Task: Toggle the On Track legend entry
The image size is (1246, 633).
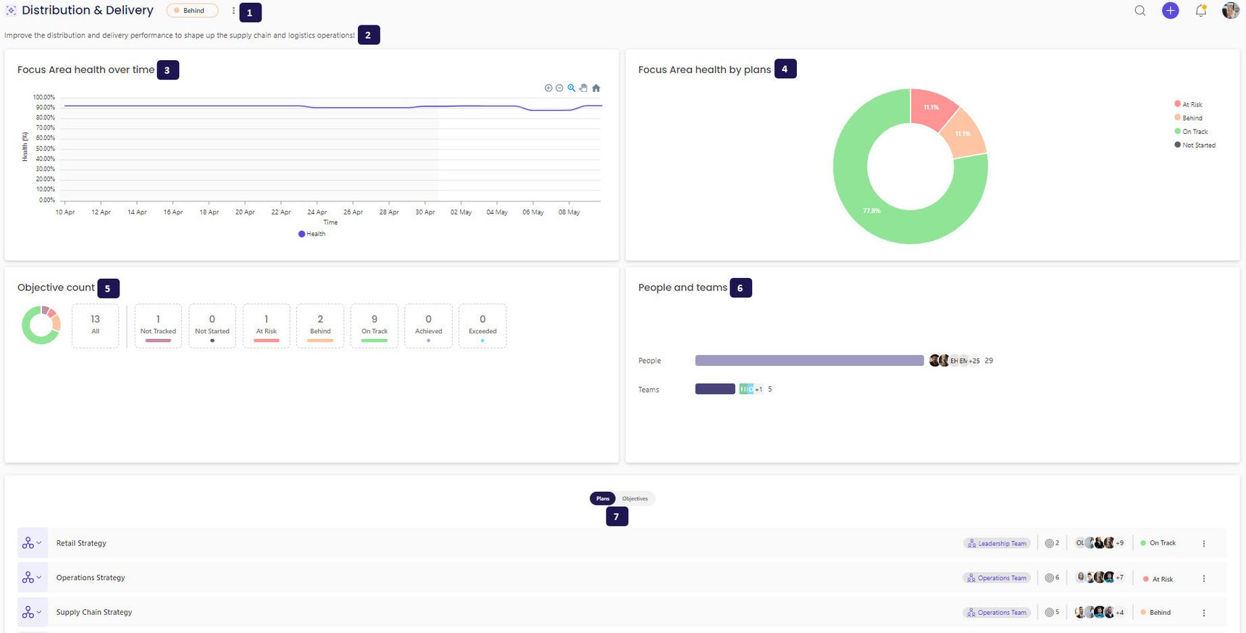Action: [1191, 131]
